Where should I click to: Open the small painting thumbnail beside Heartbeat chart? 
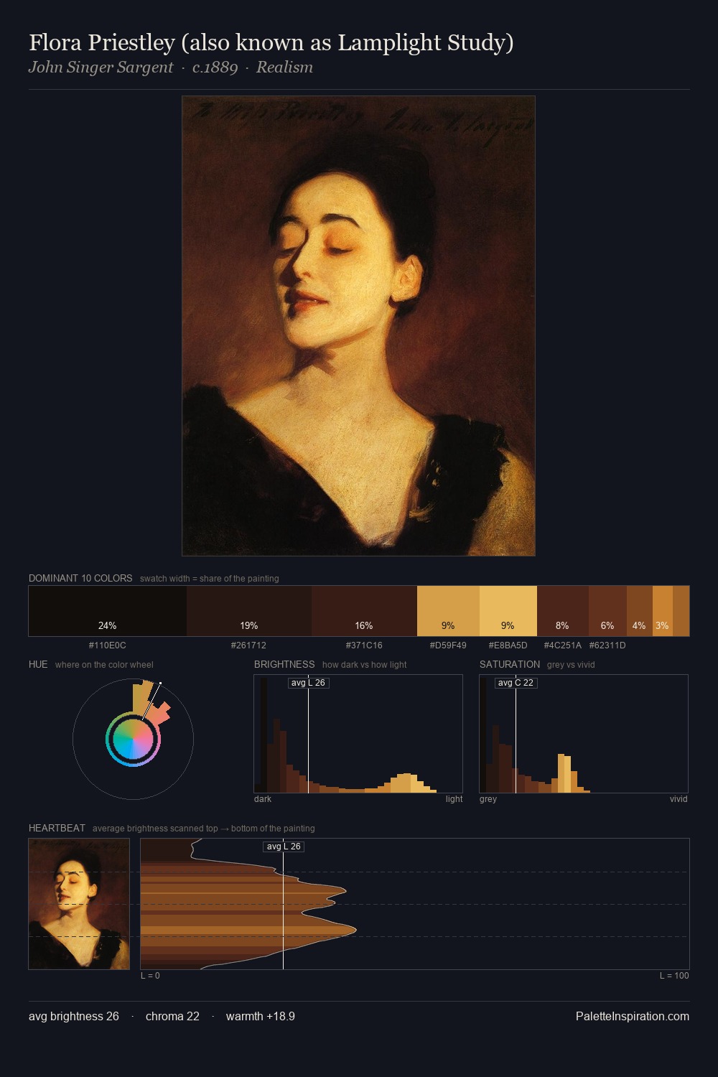(x=79, y=904)
